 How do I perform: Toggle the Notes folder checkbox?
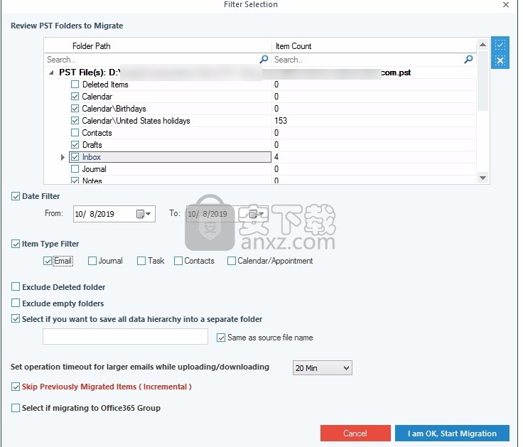pyautogui.click(x=75, y=181)
